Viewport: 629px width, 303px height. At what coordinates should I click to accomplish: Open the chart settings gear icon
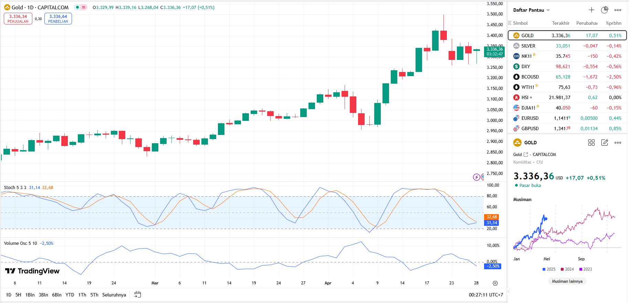point(495,283)
